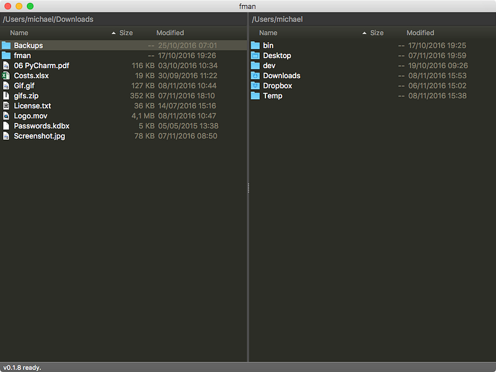Maximize the window with green button

pos(30,6)
